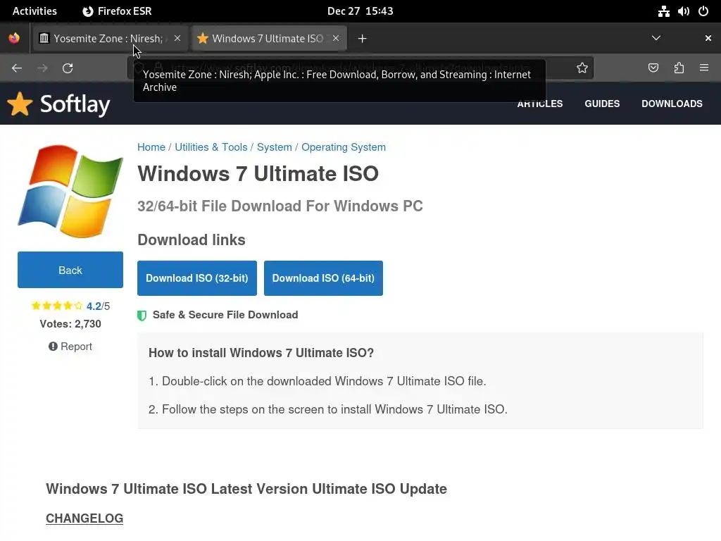Report this download via Report link
This screenshot has height=541, width=721.
70,347
